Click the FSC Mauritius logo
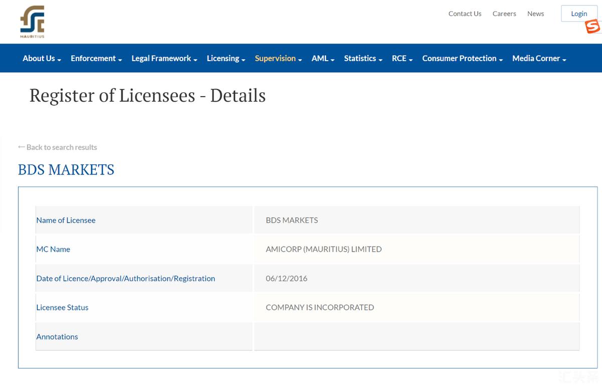 pos(32,22)
